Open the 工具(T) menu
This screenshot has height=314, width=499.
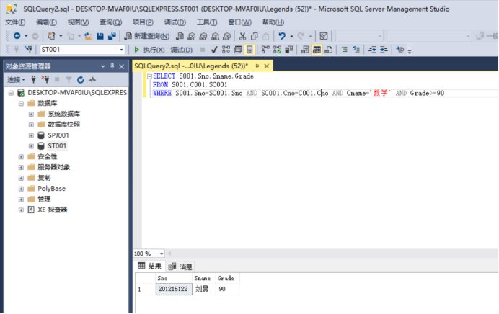click(x=207, y=22)
